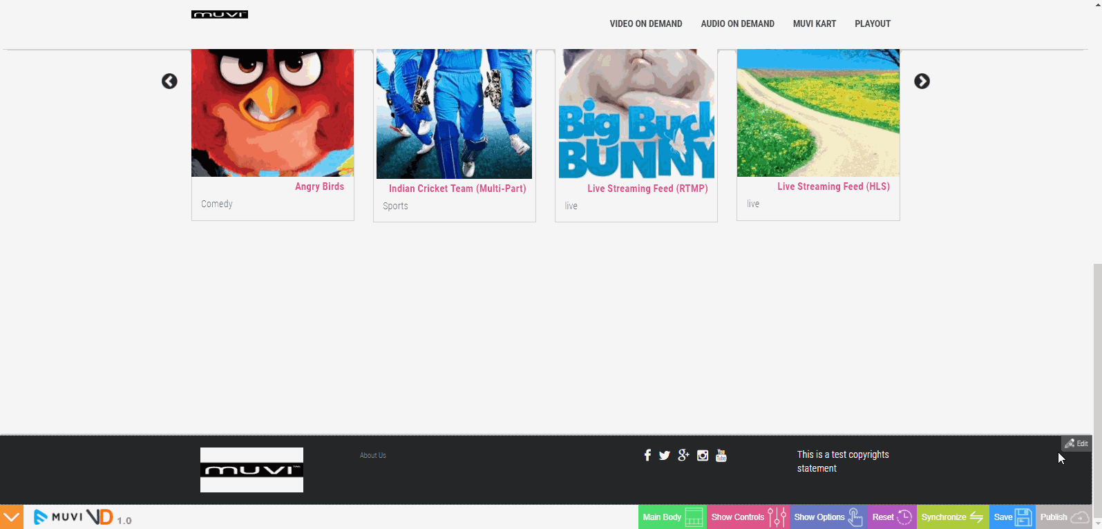1102x529 pixels.
Task: Click the Big Buck Bunny poster
Action: 636,114
